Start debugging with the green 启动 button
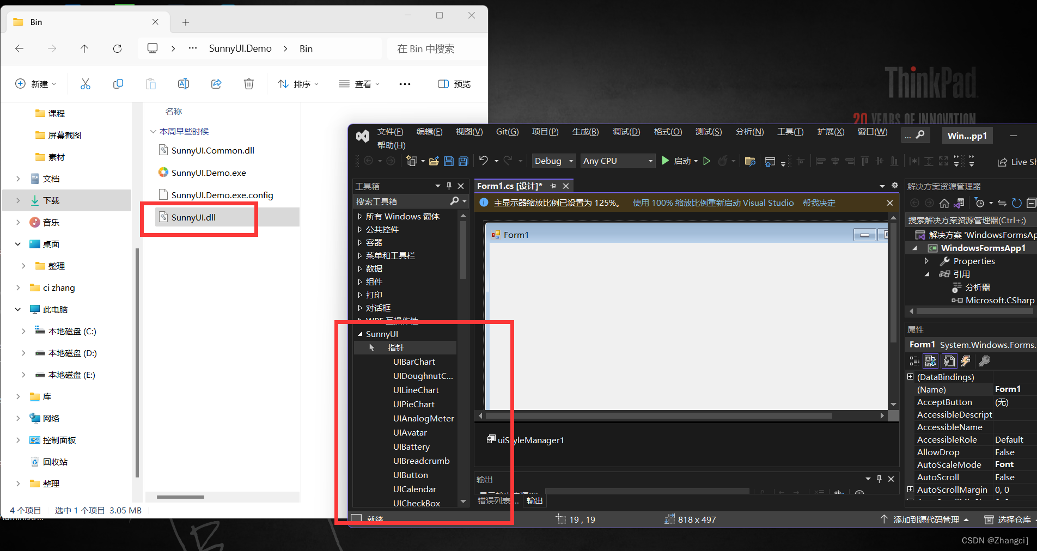The height and width of the screenshot is (551, 1037). [x=679, y=161]
